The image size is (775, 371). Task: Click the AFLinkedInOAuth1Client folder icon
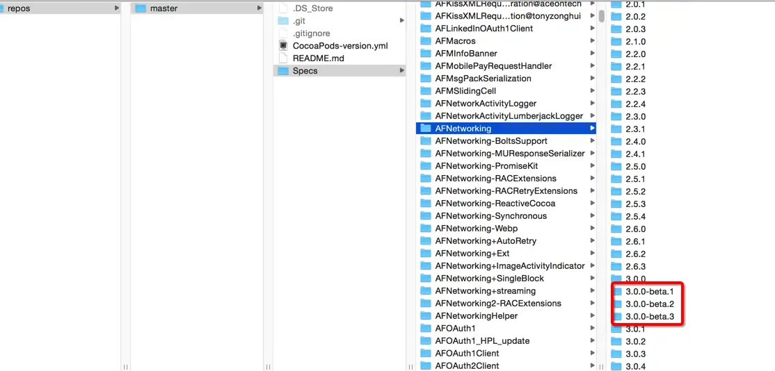click(426, 28)
